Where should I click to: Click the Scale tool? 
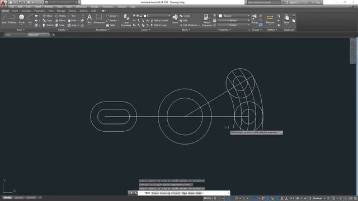tap(60, 25)
